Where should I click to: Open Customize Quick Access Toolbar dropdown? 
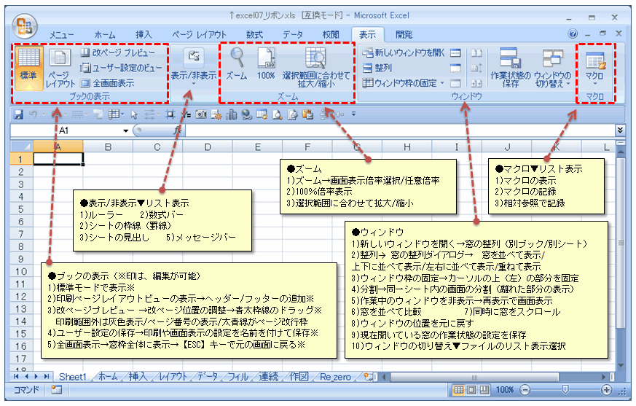(353, 114)
